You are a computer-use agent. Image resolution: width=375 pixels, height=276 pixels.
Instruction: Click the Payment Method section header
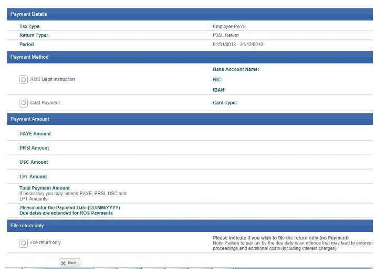(x=29, y=57)
